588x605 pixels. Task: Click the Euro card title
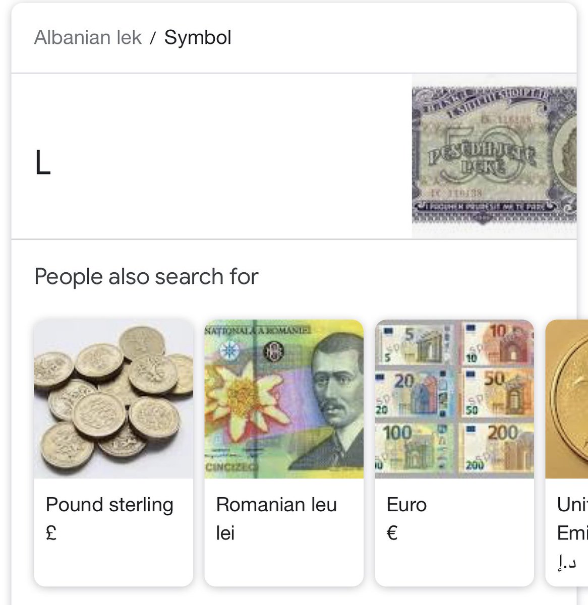(x=406, y=505)
